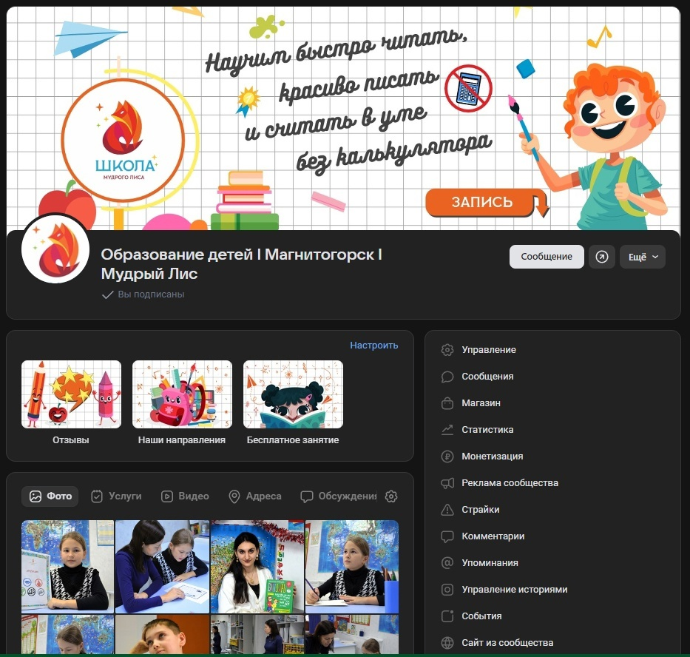Click the Управление menu label

click(x=489, y=350)
